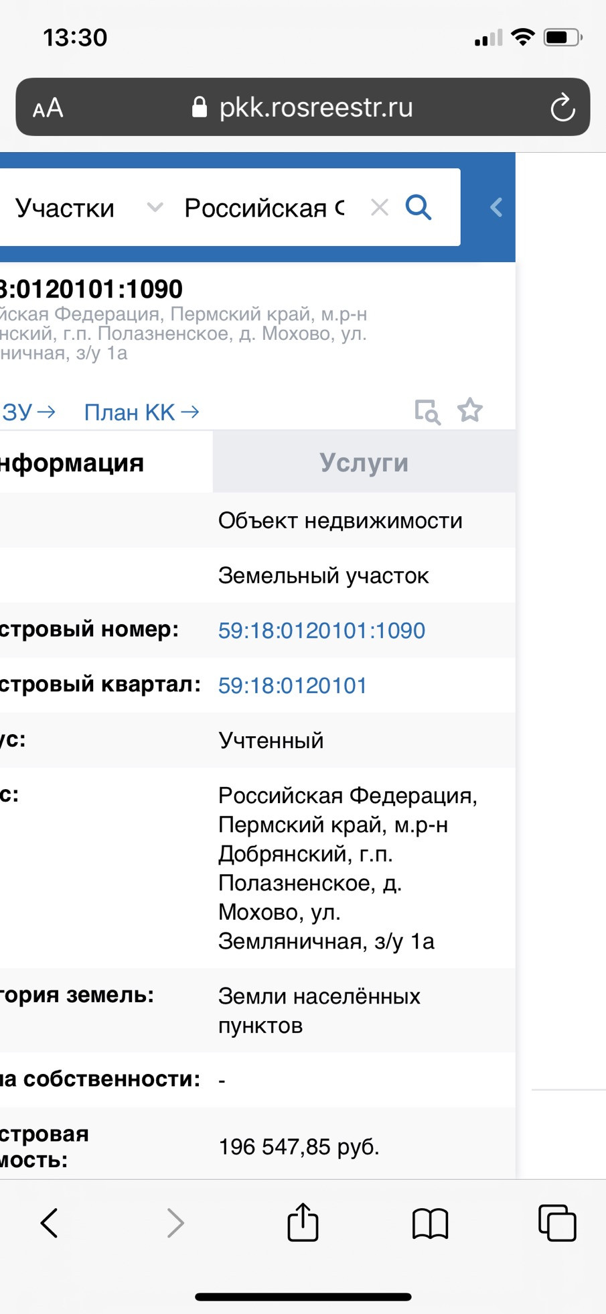The width and height of the screenshot is (606, 1314).
Task: Reload the page in Safari
Action: pyautogui.click(x=562, y=107)
